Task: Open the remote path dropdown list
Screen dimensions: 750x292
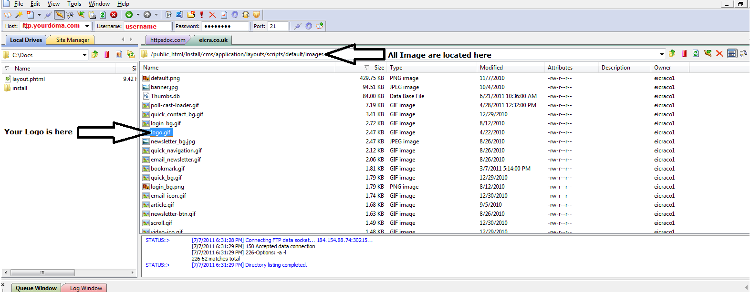Action: pyautogui.click(x=661, y=54)
